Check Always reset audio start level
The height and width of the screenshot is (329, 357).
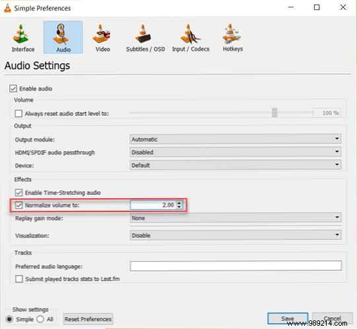pos(18,114)
